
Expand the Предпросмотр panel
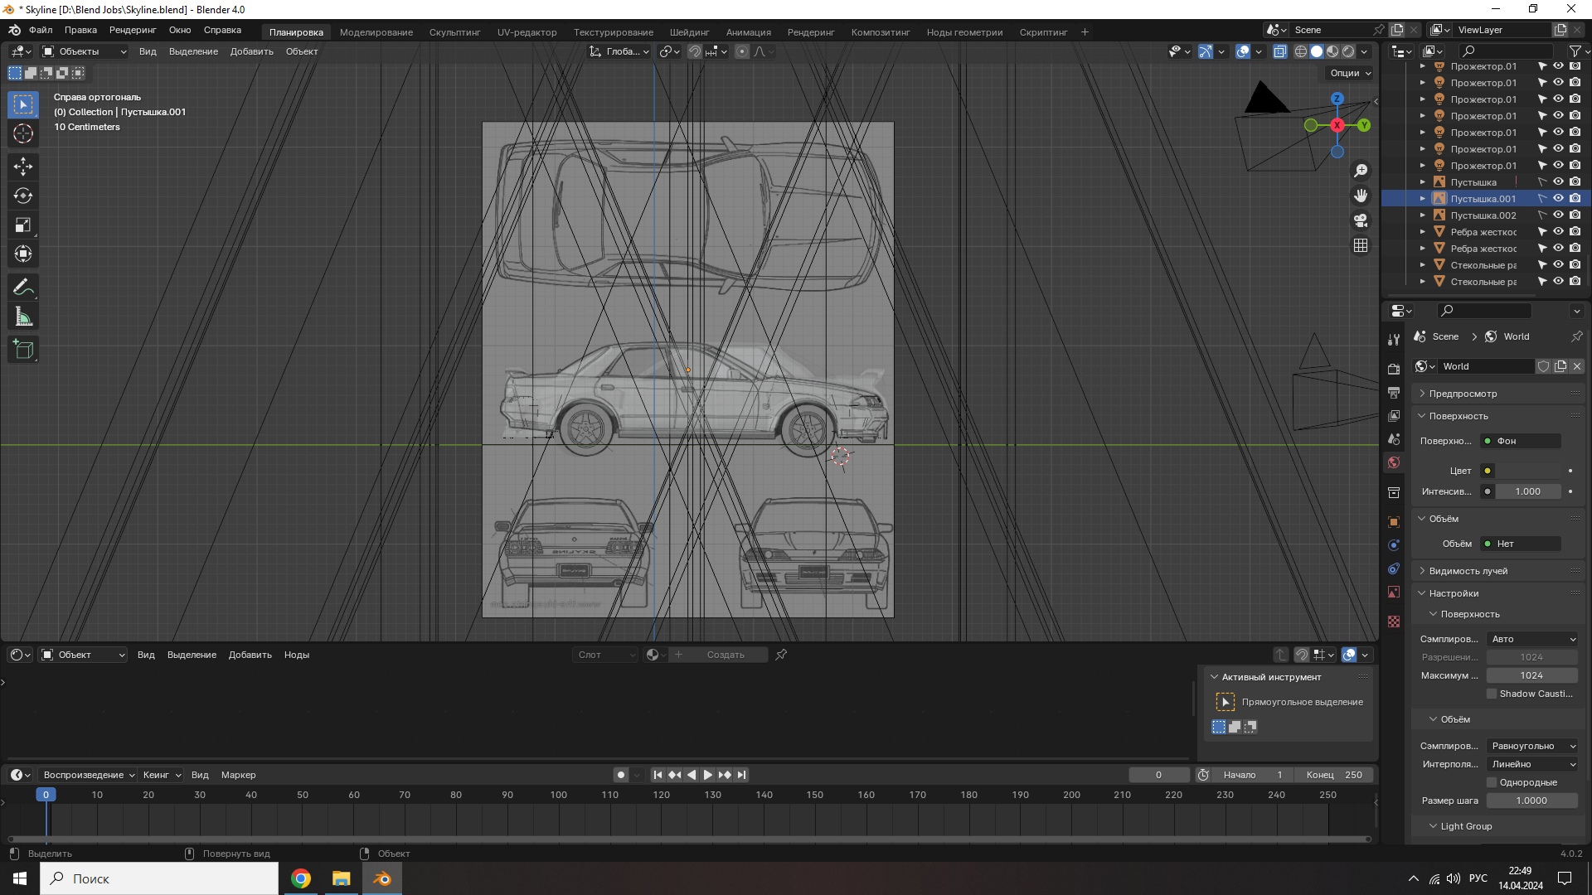(x=1463, y=394)
